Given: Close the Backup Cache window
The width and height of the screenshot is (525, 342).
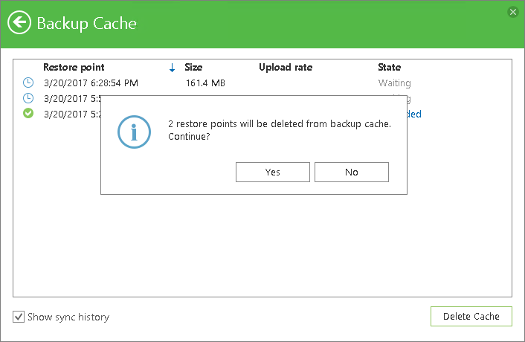Looking at the screenshot, I should (512, 12).
